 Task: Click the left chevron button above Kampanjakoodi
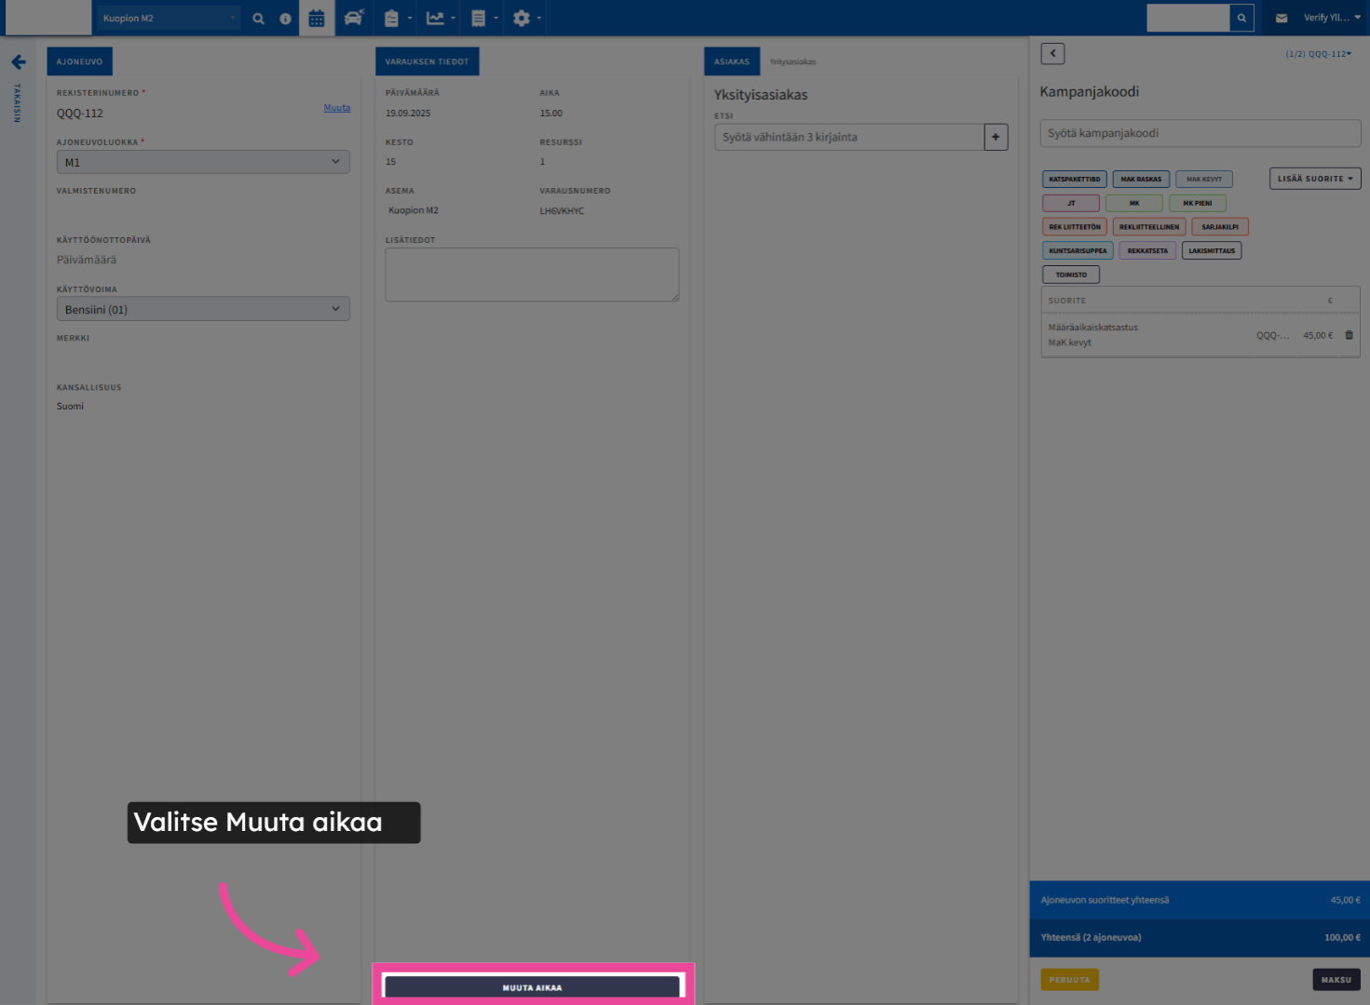[1052, 54]
